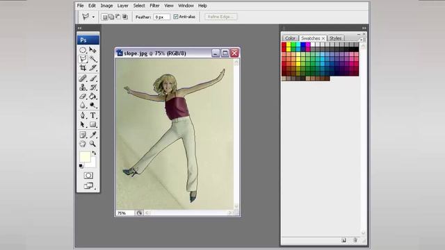
Task: Select the Slice tool
Action: pyautogui.click(x=92, y=68)
